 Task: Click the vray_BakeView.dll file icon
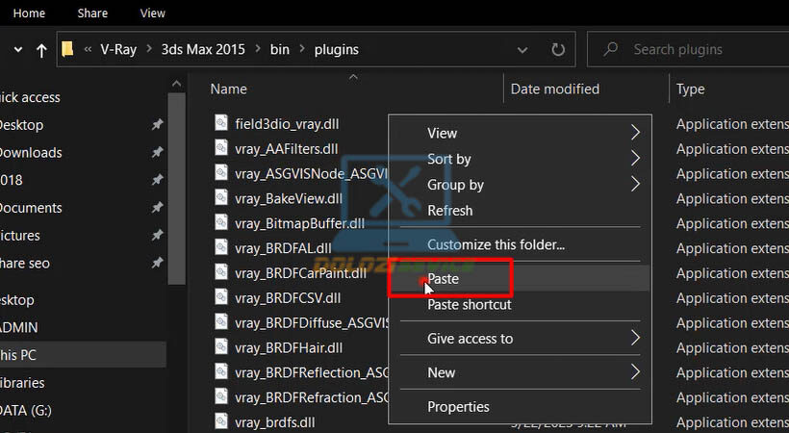tap(221, 197)
